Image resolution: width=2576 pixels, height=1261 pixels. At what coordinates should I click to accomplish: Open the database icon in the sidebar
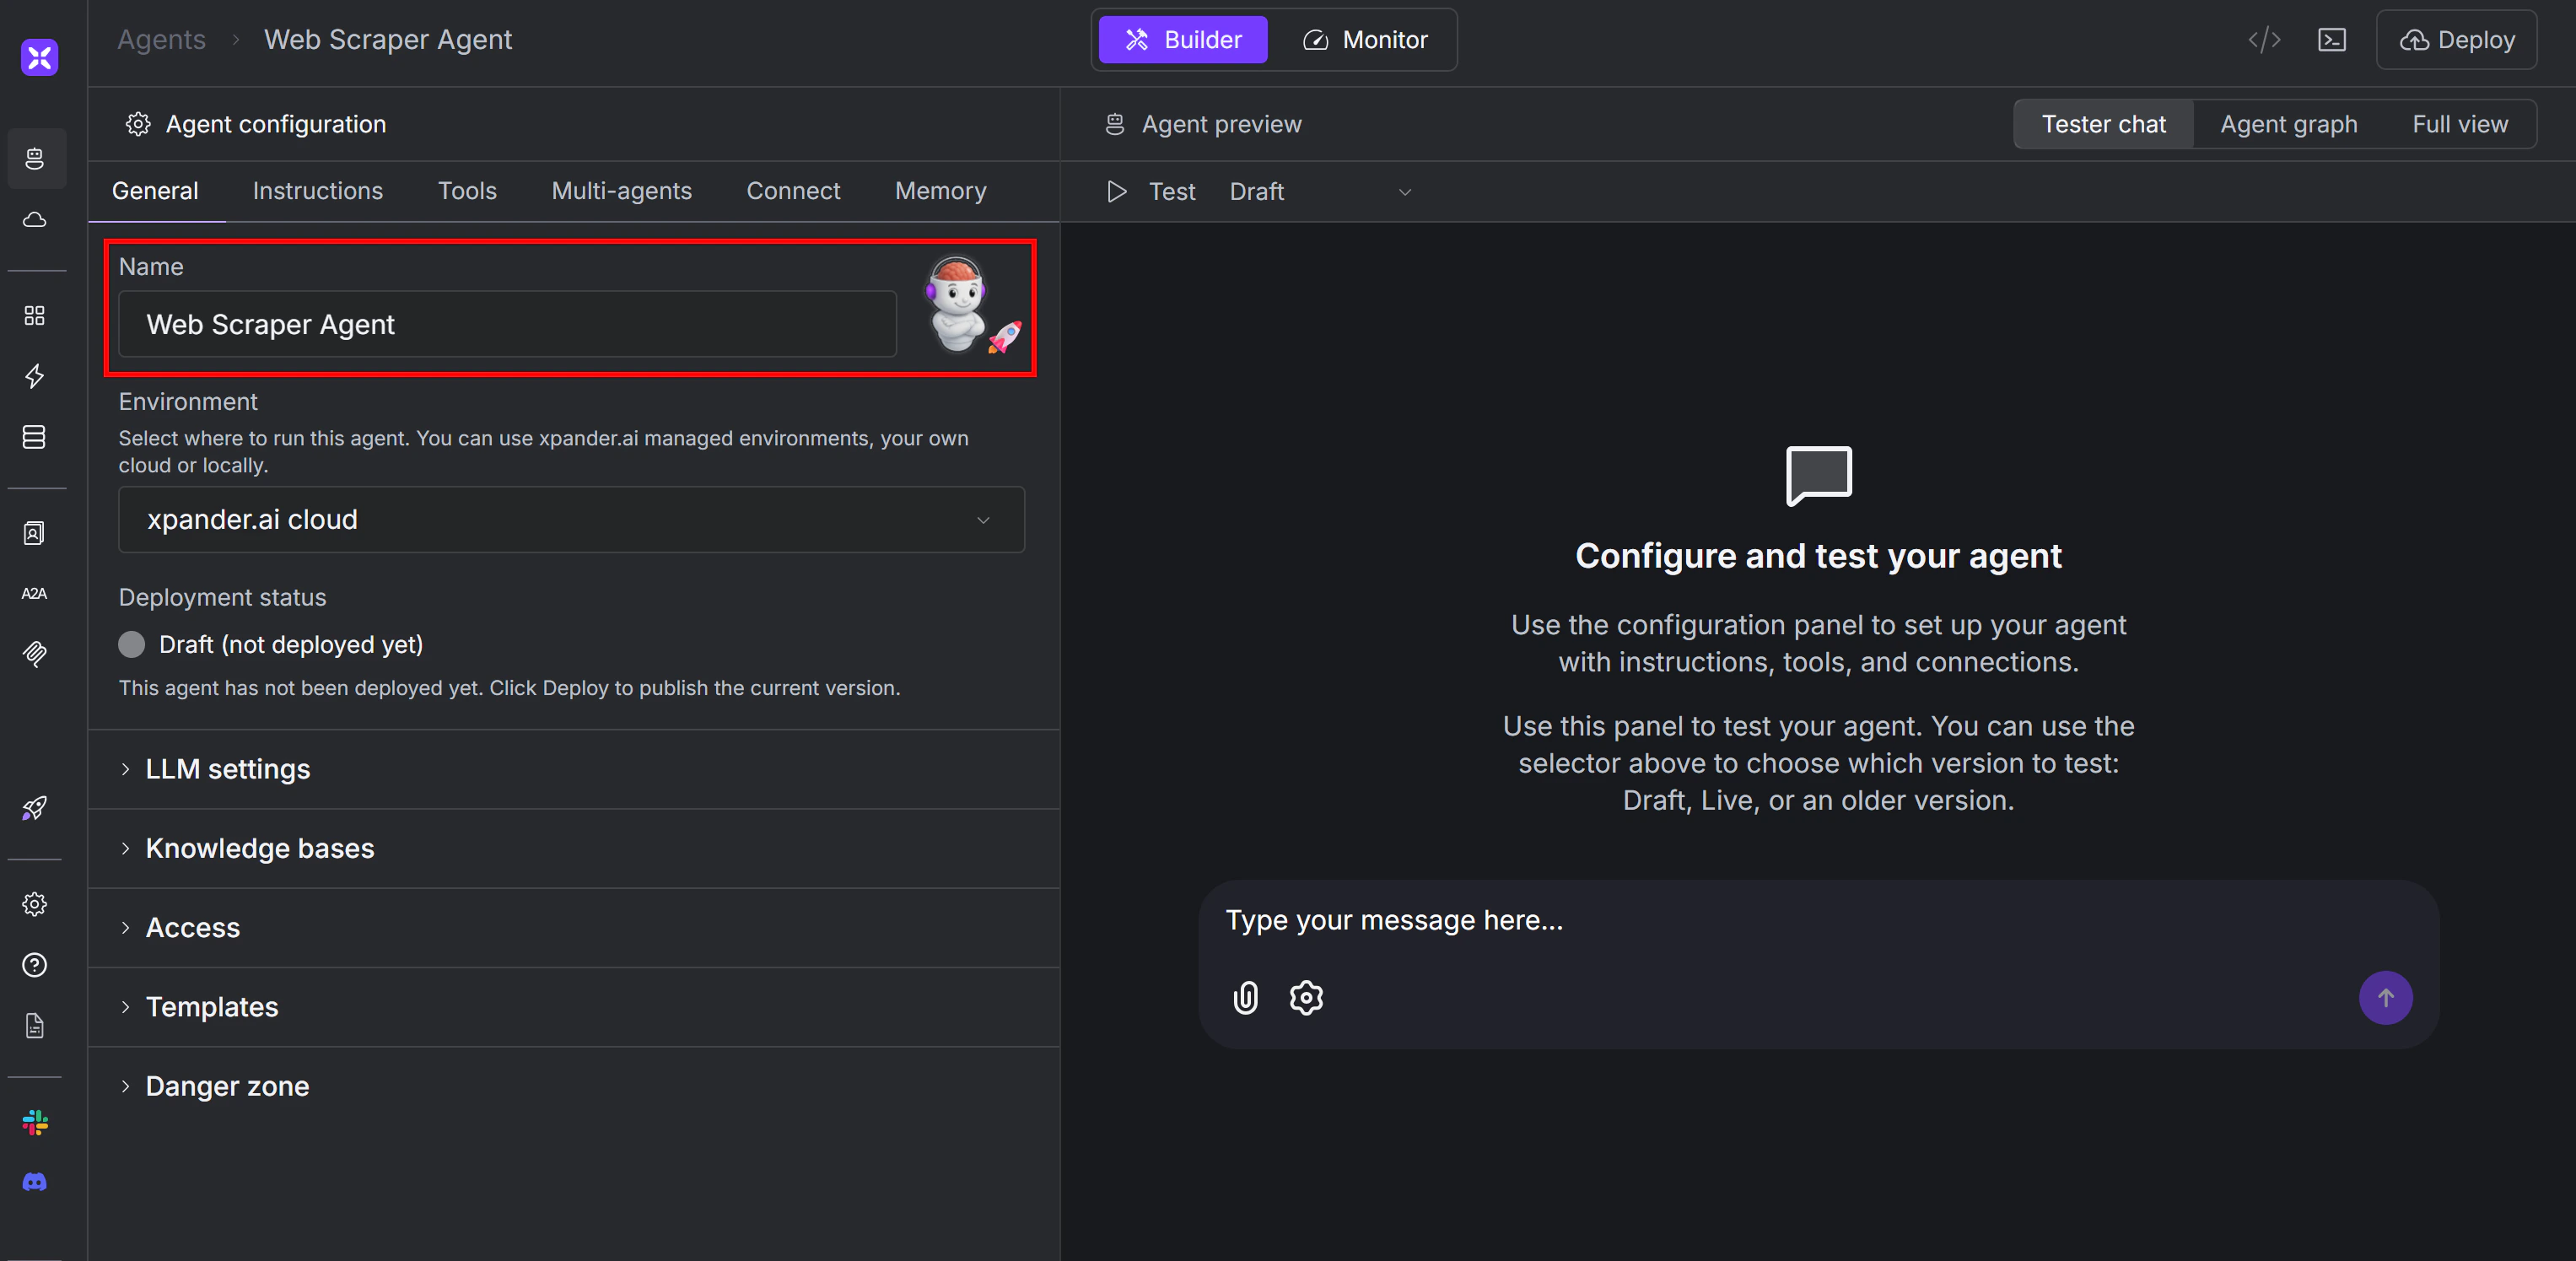click(36, 437)
